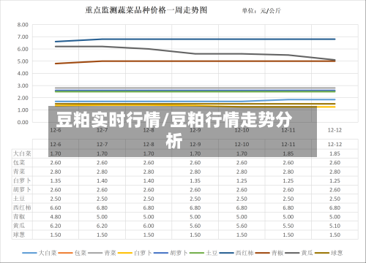Click 土豆 price 2.50 in 12-10 column

tap(242, 199)
